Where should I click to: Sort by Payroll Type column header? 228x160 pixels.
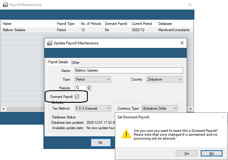point(67,24)
